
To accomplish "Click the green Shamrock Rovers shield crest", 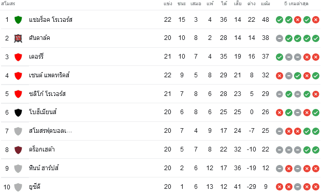I will [x=18, y=20].
